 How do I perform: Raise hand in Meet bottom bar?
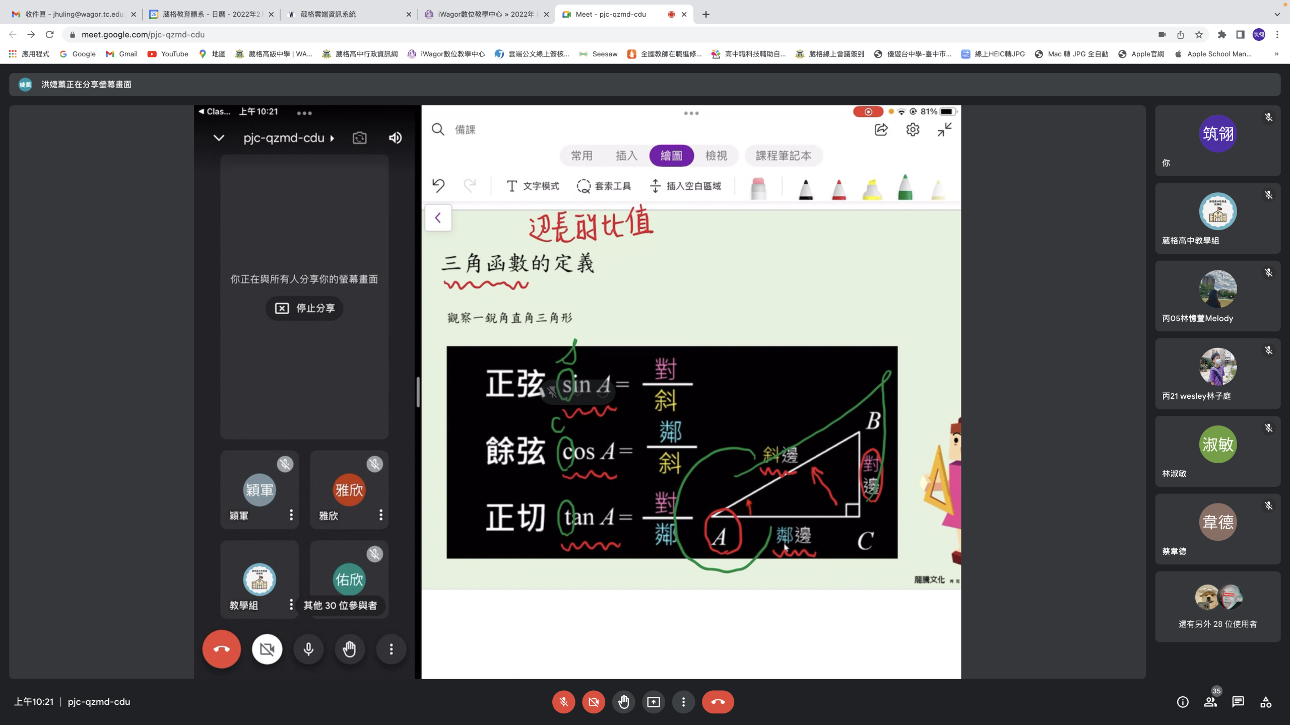pos(623,702)
